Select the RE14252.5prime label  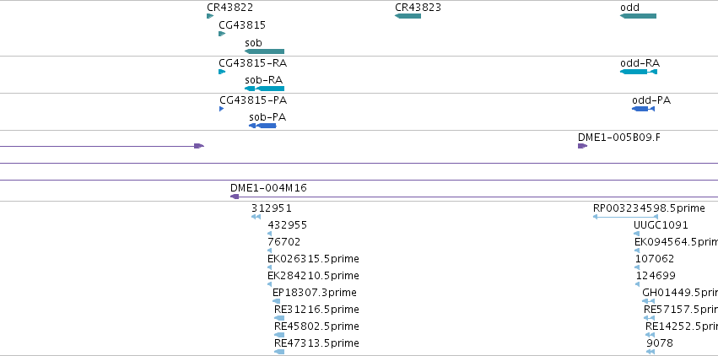click(682, 326)
